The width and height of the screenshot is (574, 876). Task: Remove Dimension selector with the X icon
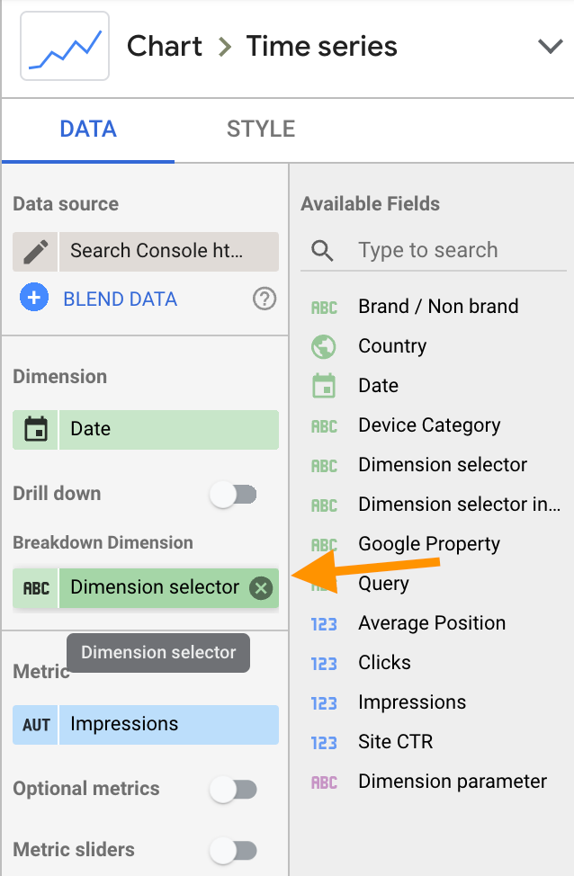261,588
